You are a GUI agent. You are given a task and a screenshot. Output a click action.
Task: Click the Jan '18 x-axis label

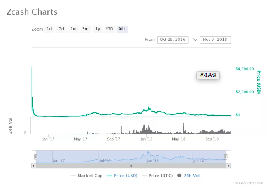coord(146,139)
